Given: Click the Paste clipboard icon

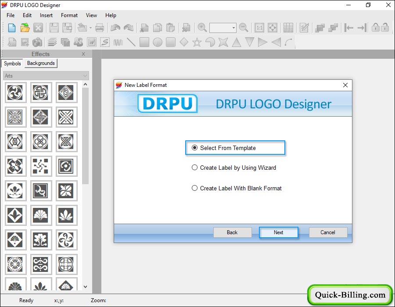Looking at the screenshot, I should pos(171,28).
